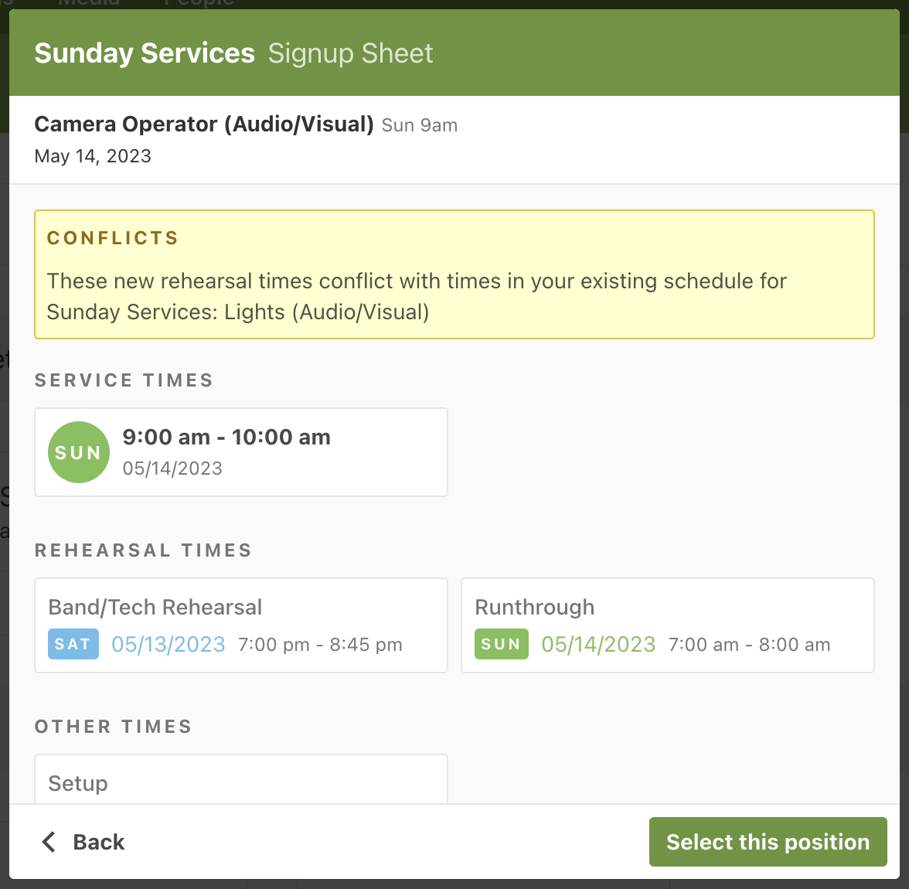
Task: Click the blue SAT day badge
Action: tap(73, 644)
